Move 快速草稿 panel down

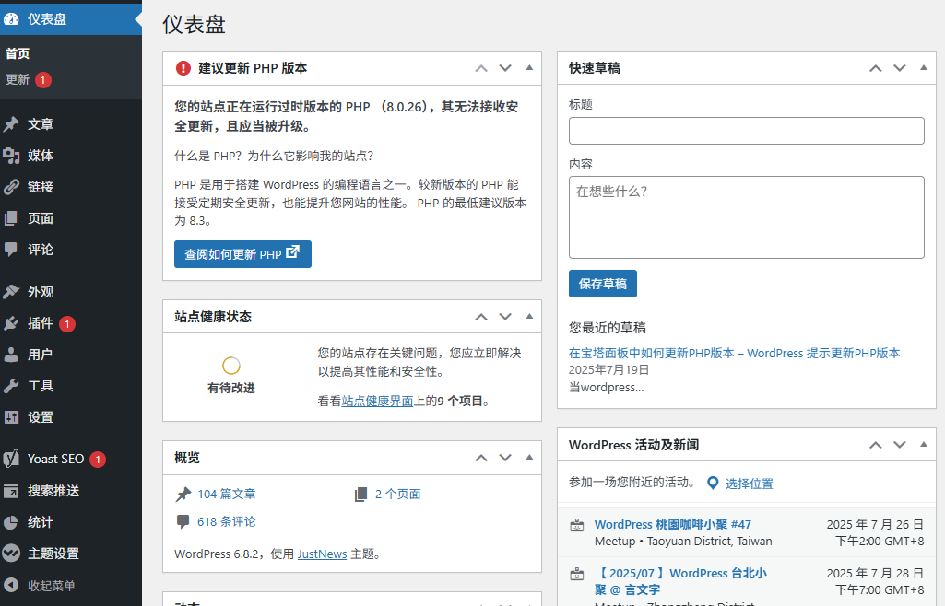[x=899, y=68]
